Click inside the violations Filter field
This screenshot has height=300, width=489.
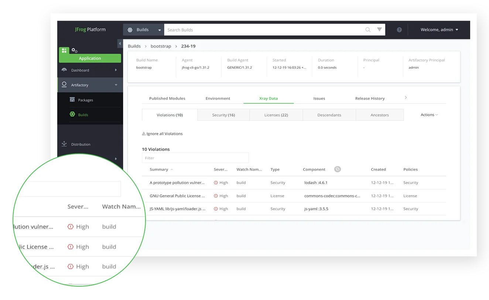(195, 158)
